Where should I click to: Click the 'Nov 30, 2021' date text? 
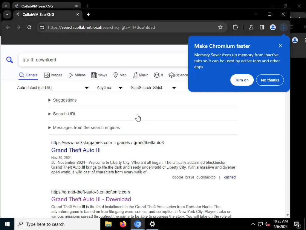(x=62, y=158)
